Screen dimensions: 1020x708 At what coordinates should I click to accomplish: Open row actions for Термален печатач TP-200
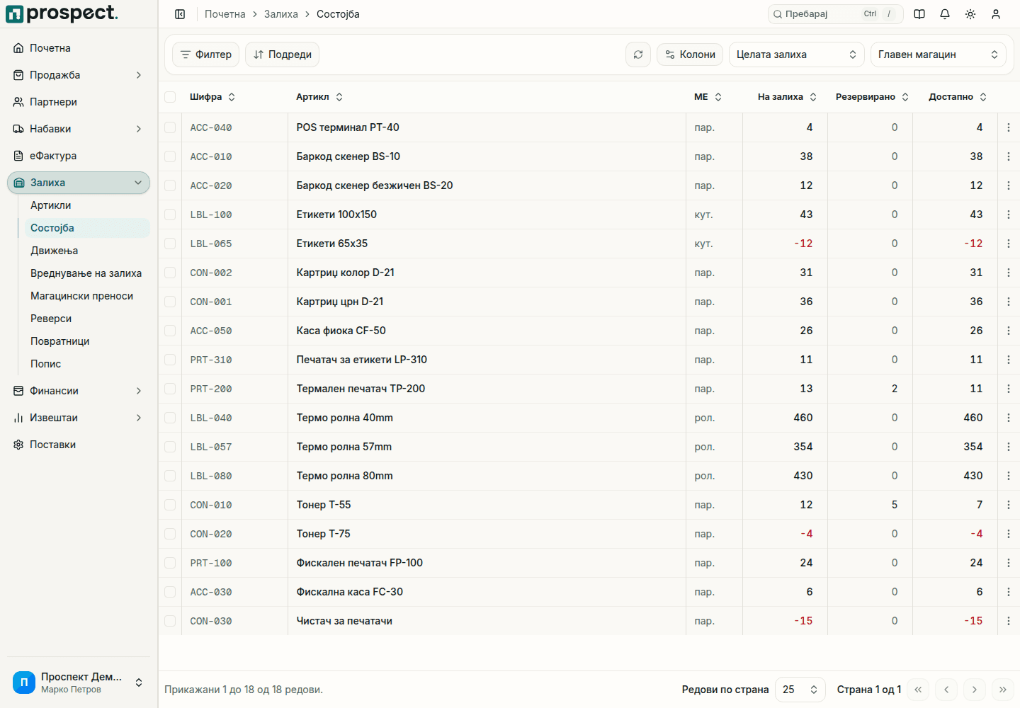[x=1009, y=389]
